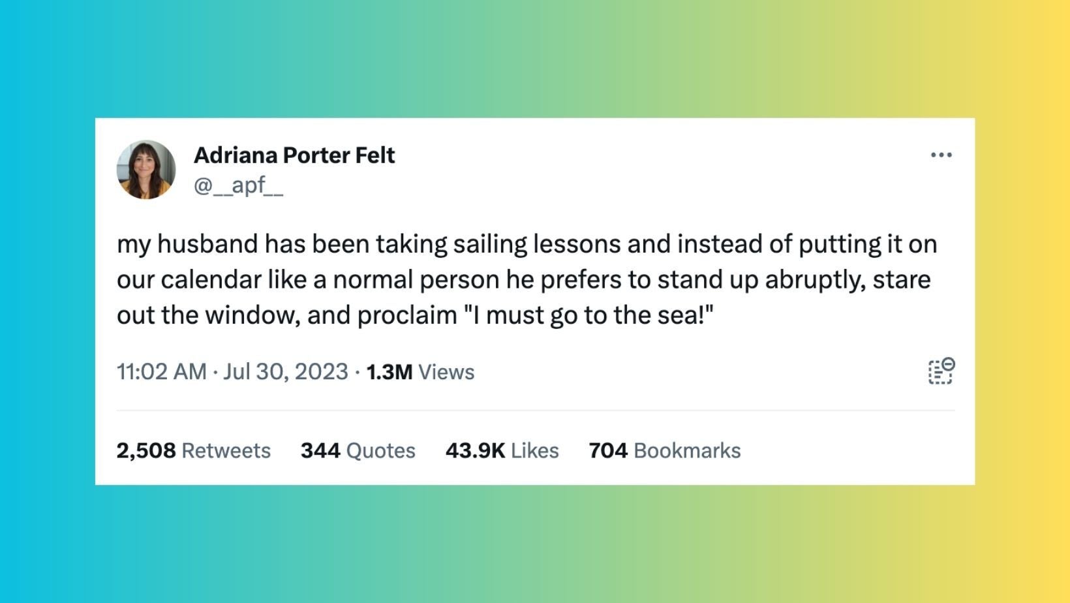This screenshot has height=603, width=1070.
Task: Click the 704 Bookmarks count
Action: (664, 451)
